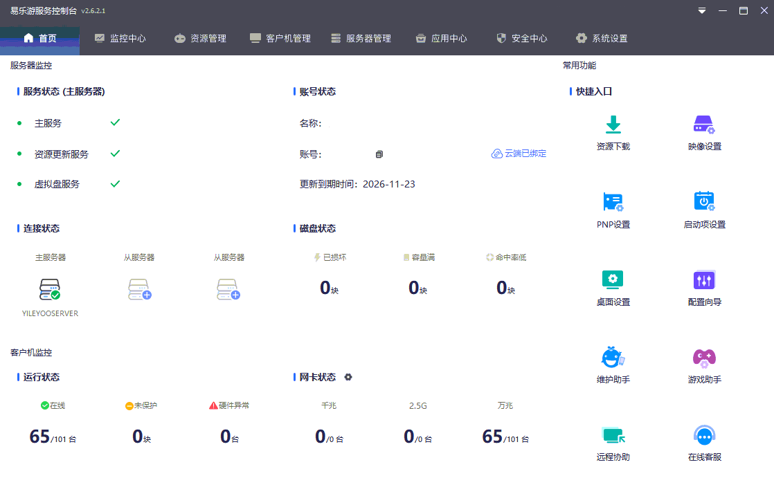Open 在线客服 online support icon

(x=704, y=435)
